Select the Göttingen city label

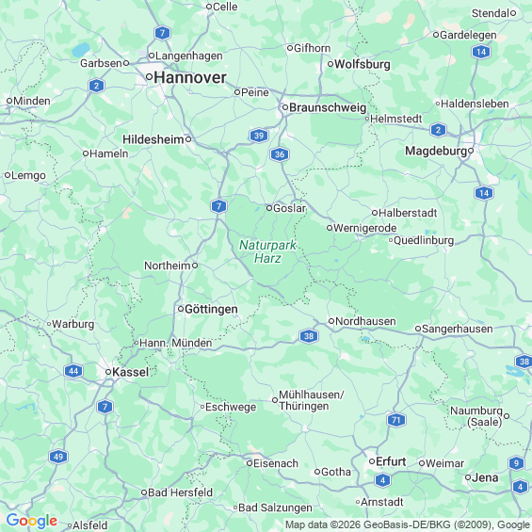click(x=211, y=309)
